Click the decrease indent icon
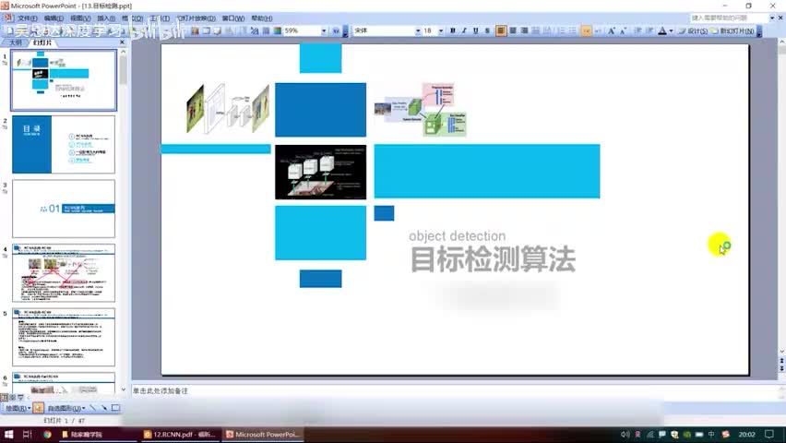This screenshot has height=443, width=786. (637, 30)
